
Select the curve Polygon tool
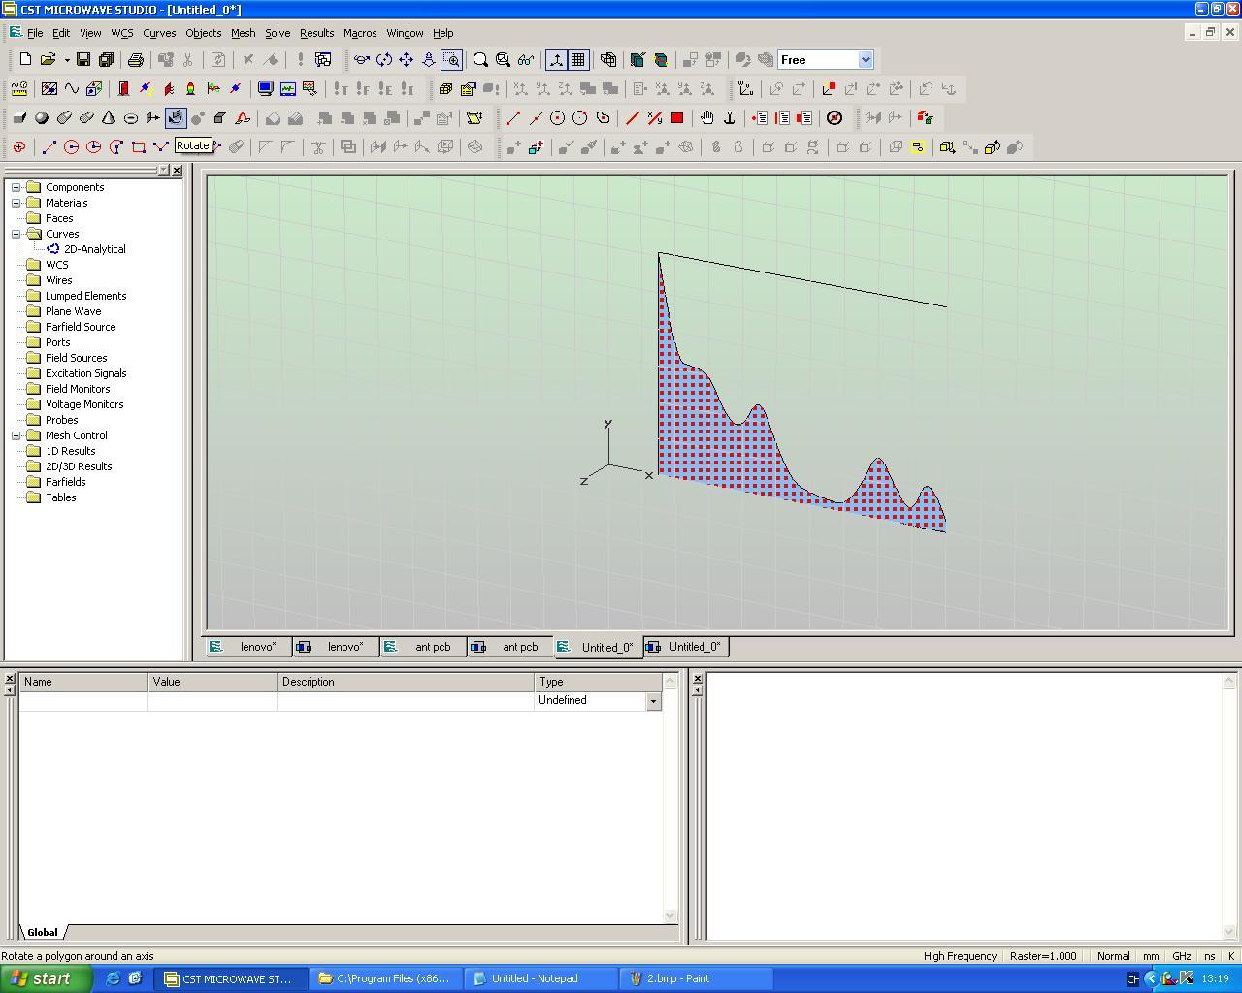(x=160, y=147)
